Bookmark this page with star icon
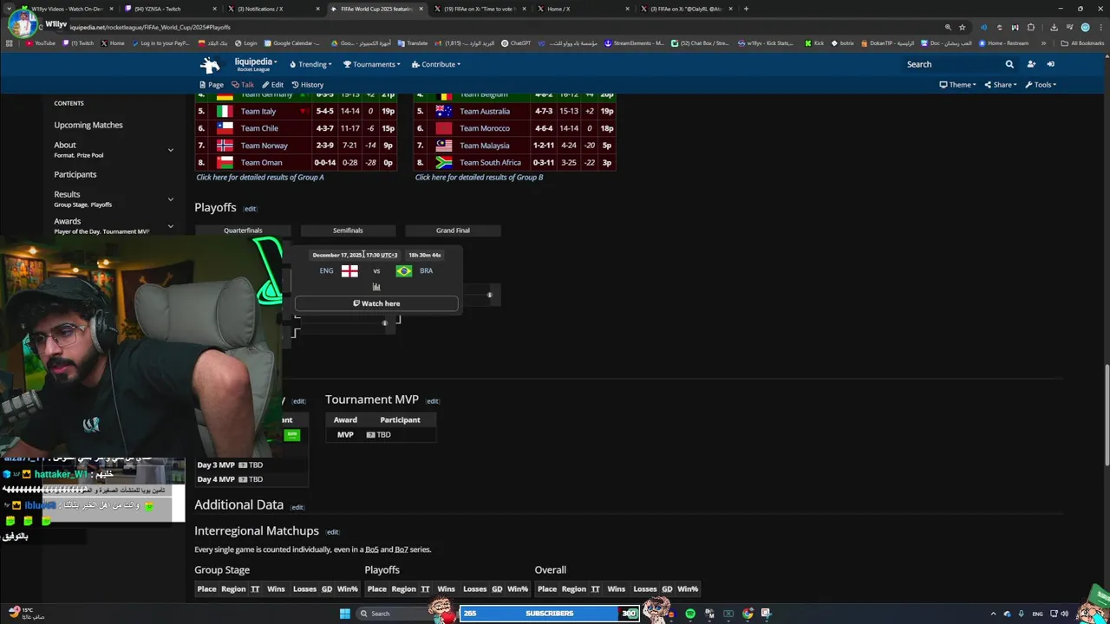This screenshot has height=624, width=1110. click(962, 27)
